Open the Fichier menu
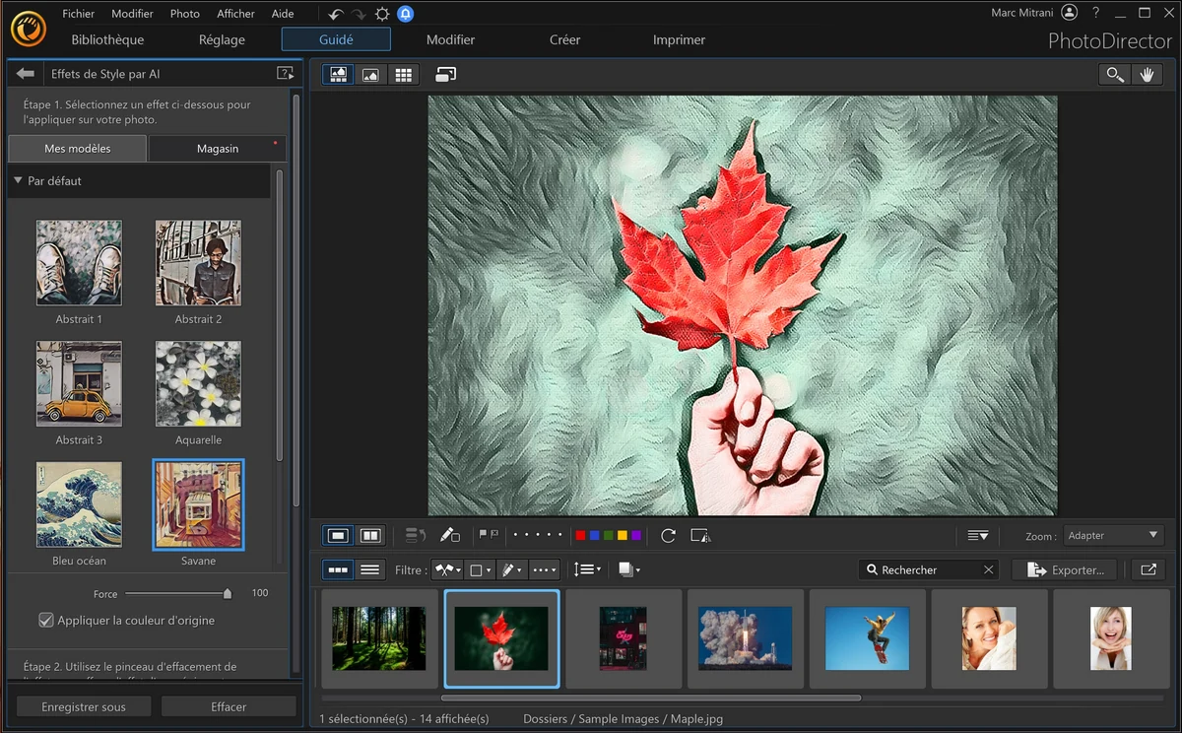Screen dimensions: 1182x733 (79, 14)
